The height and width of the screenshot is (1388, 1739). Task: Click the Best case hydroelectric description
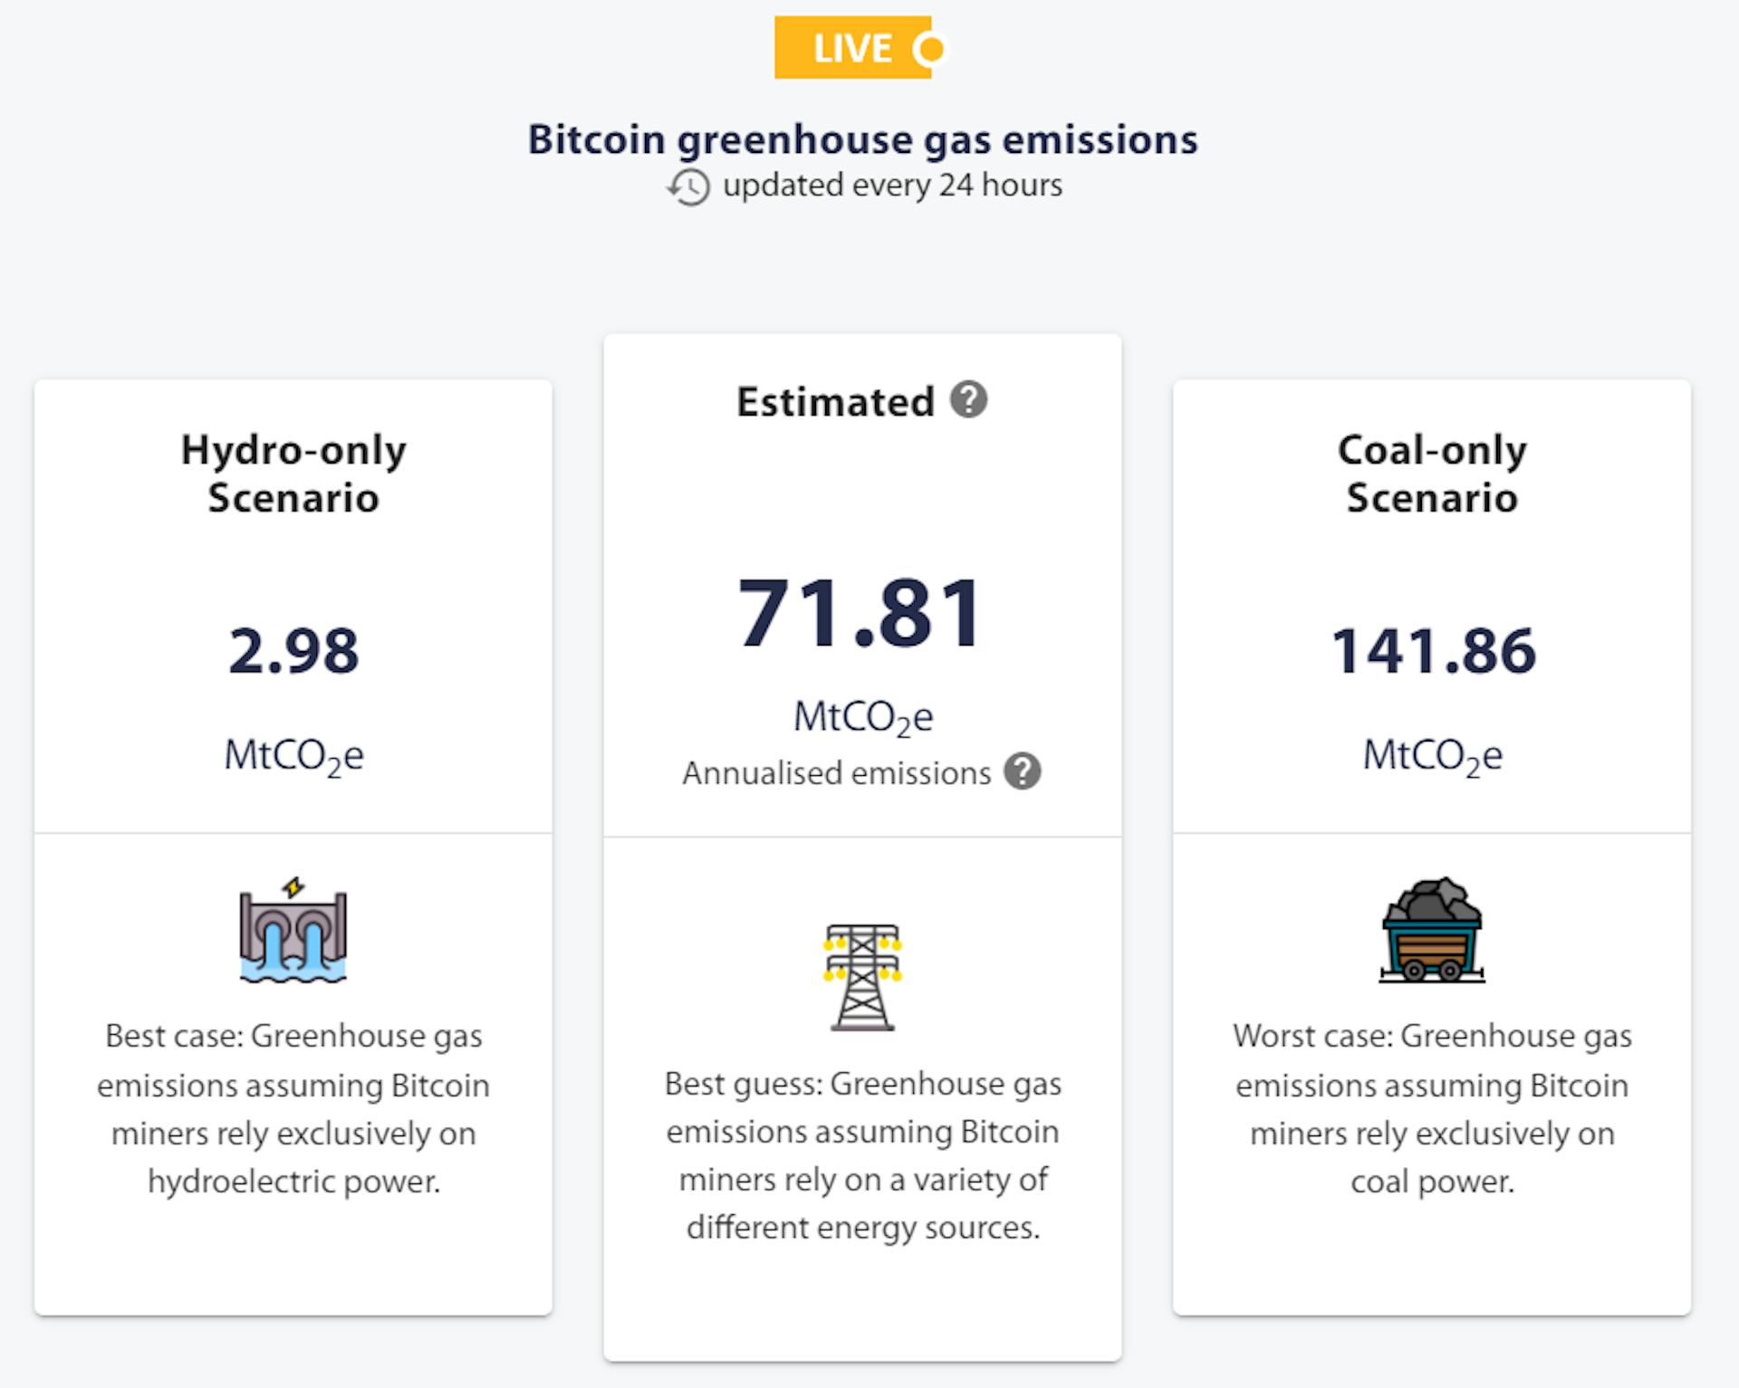(x=293, y=1108)
